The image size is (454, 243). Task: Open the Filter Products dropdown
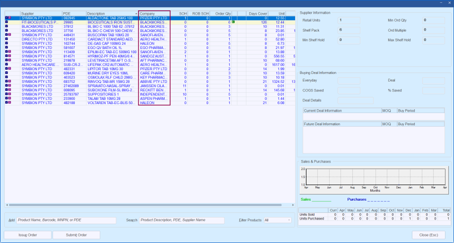click(277, 220)
